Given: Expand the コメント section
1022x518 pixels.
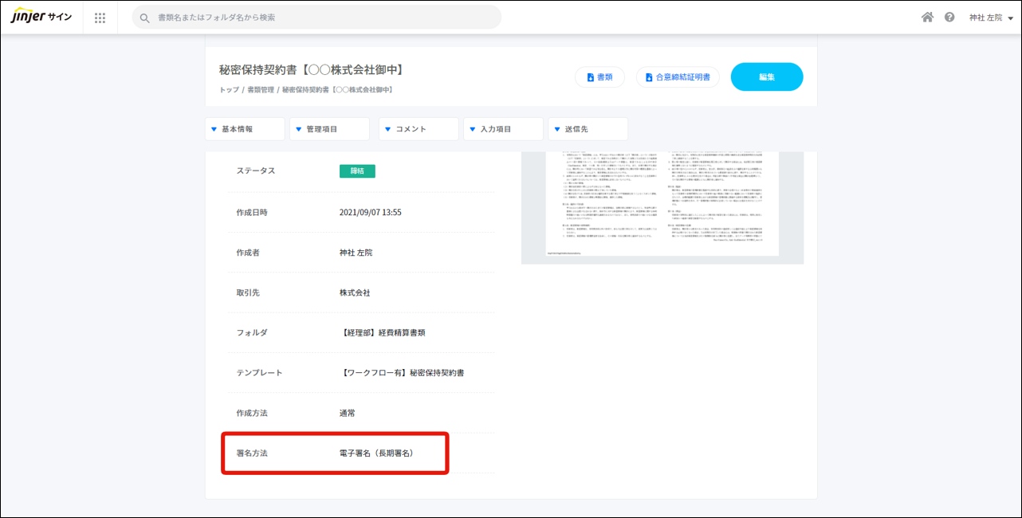Looking at the screenshot, I should 419,129.
